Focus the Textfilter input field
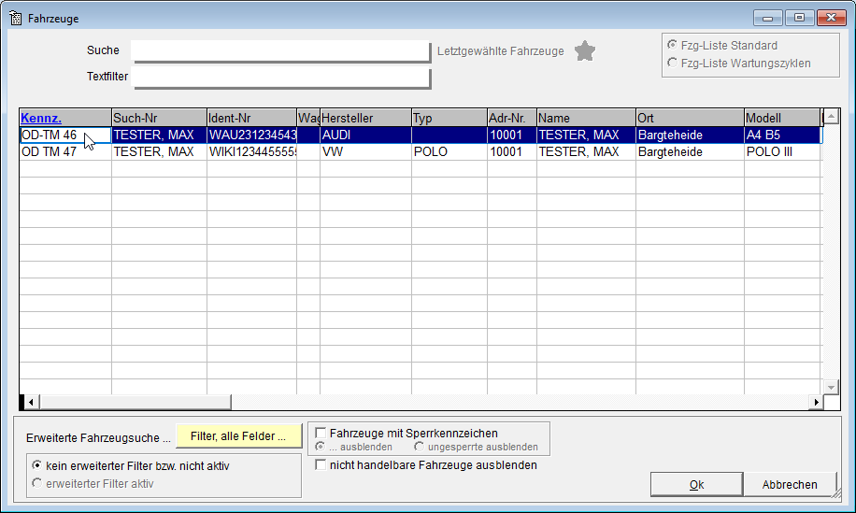This screenshot has height=513, width=856. tap(280, 77)
